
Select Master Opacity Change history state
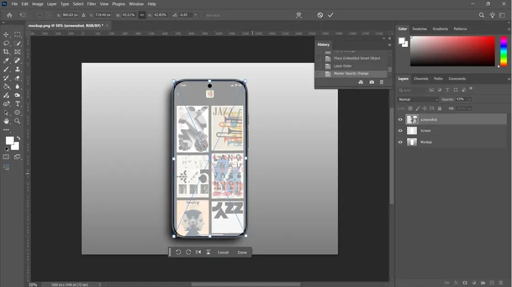pyautogui.click(x=351, y=74)
